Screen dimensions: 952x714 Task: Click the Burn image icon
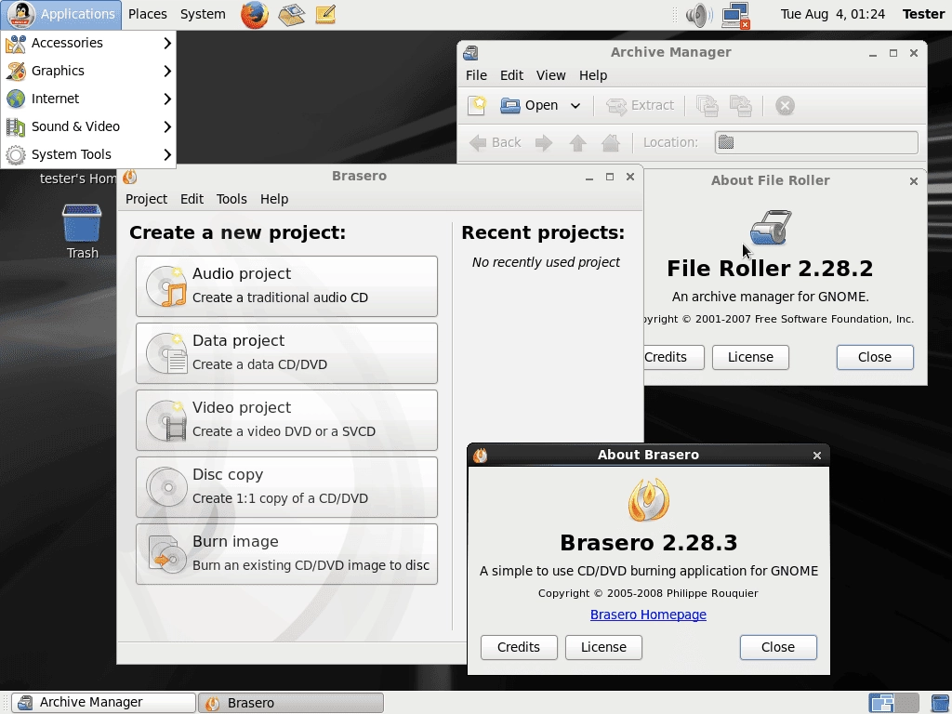(166, 554)
